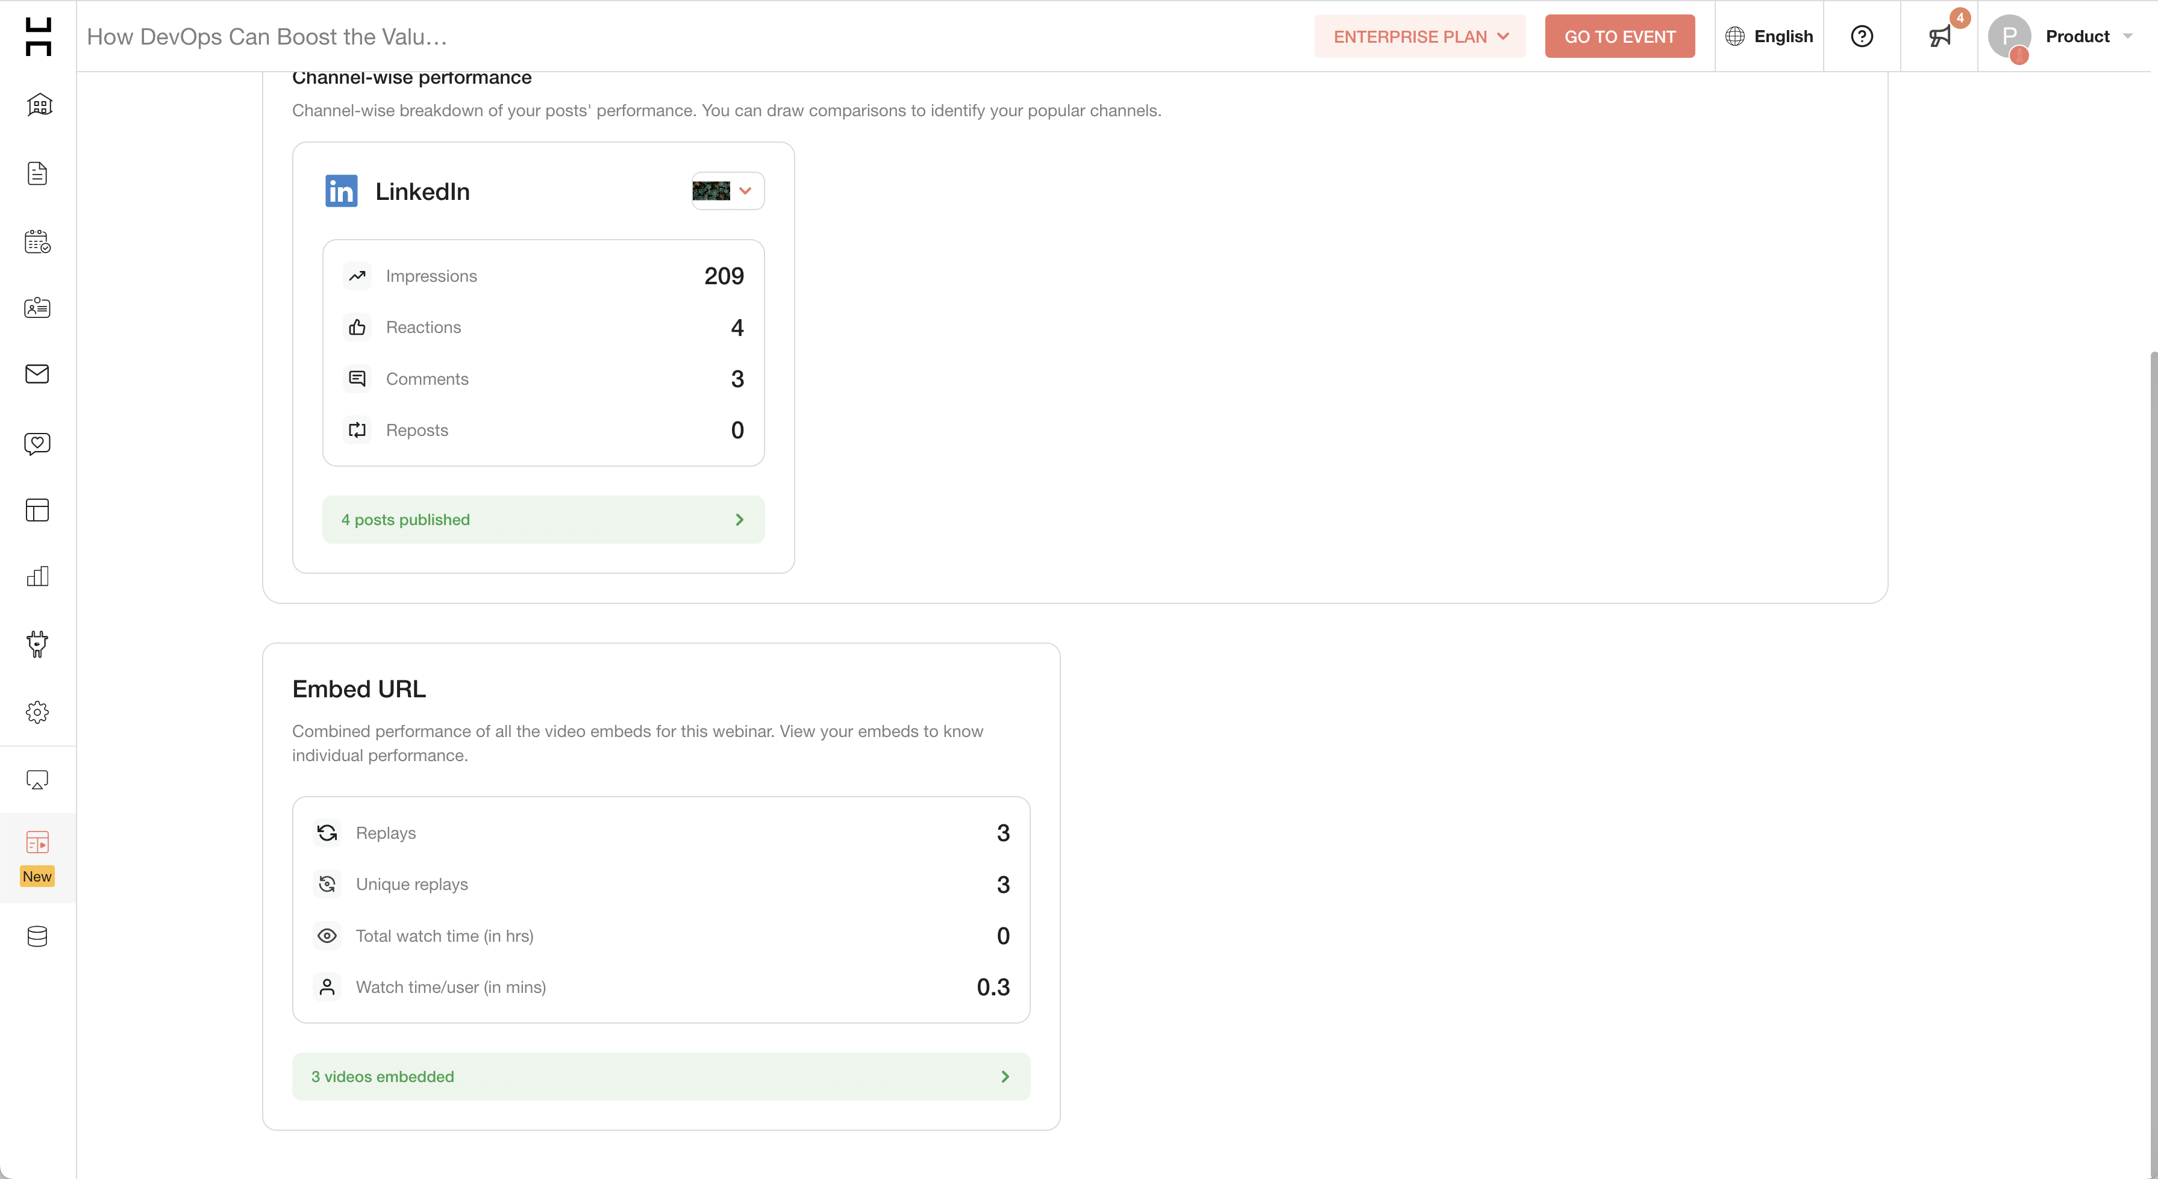Open the venue home icon in sidebar

[x=39, y=105]
